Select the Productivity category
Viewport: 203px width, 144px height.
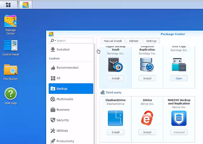(71, 141)
